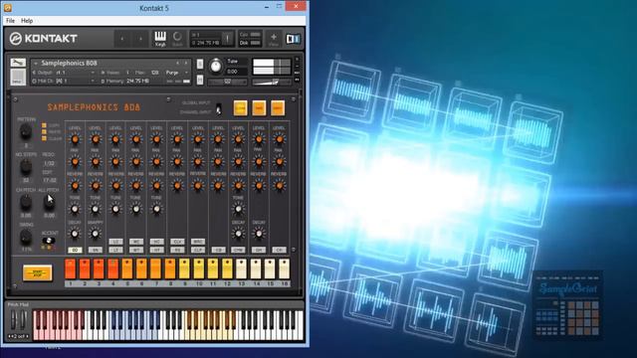Click the right browse arrow in Kontakt header
The width and height of the screenshot is (637, 358).
click(x=140, y=39)
